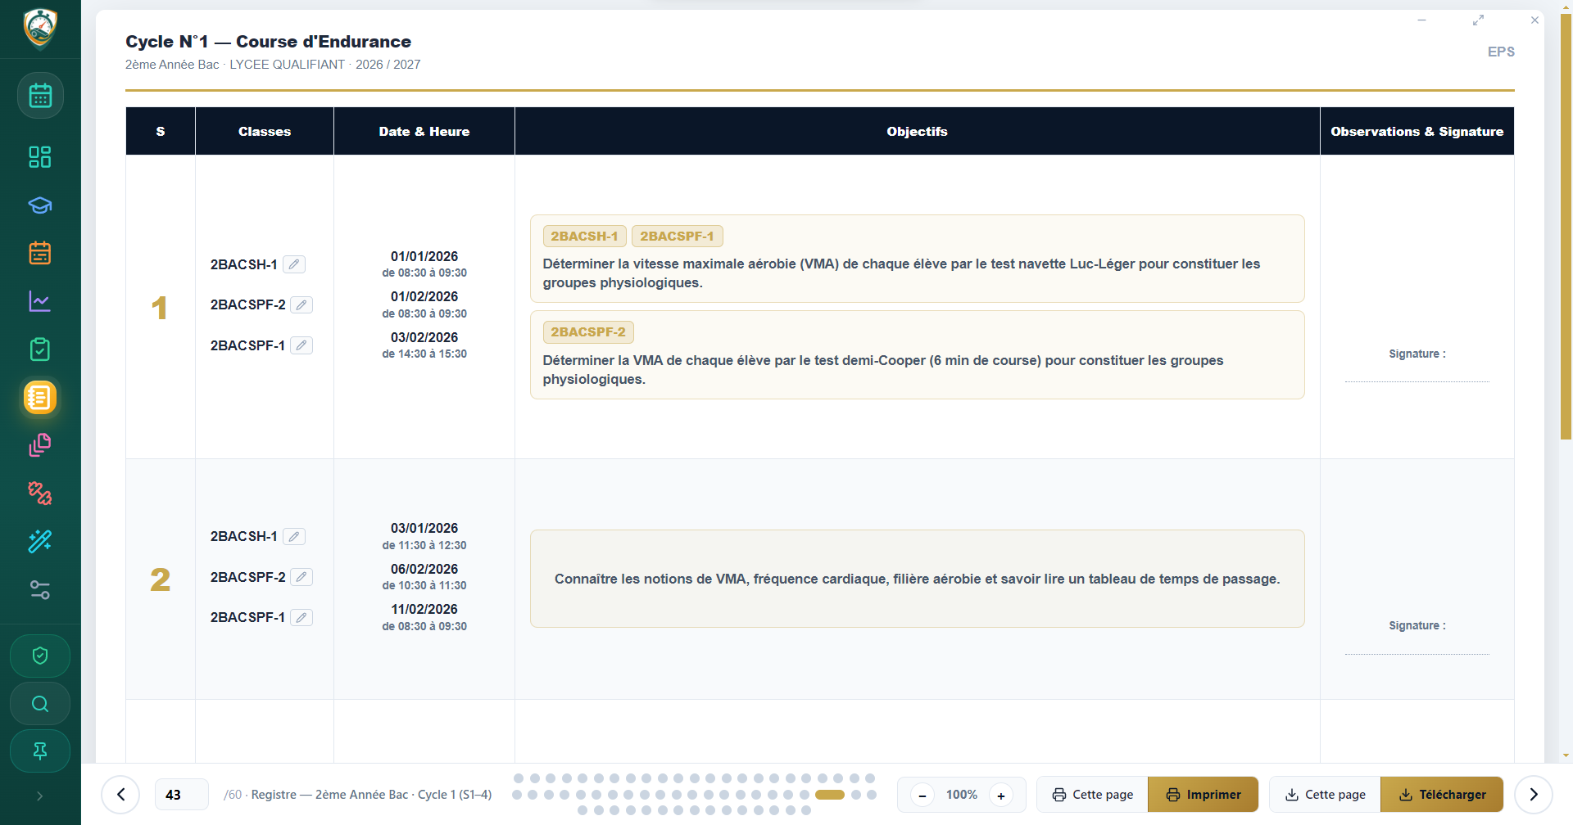Open the magic wand icon
This screenshot has height=825, width=1573.
pyautogui.click(x=40, y=541)
